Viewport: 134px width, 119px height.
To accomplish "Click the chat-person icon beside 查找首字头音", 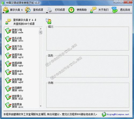I will pos(8,22).
